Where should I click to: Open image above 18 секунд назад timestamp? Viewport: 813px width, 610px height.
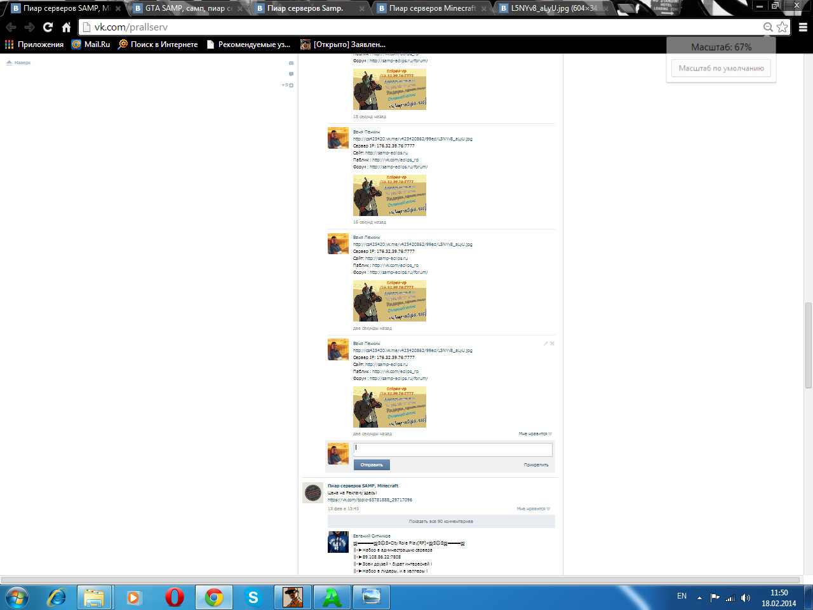click(x=389, y=89)
